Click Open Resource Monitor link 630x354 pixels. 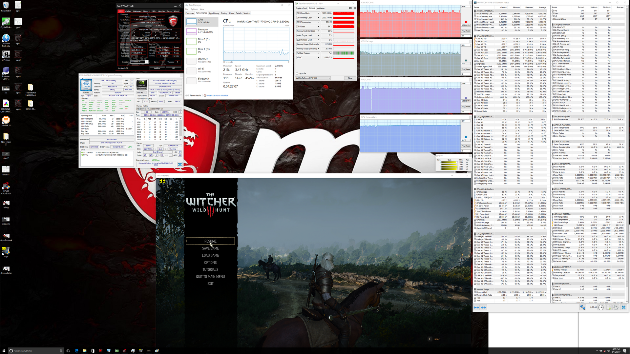click(x=218, y=95)
